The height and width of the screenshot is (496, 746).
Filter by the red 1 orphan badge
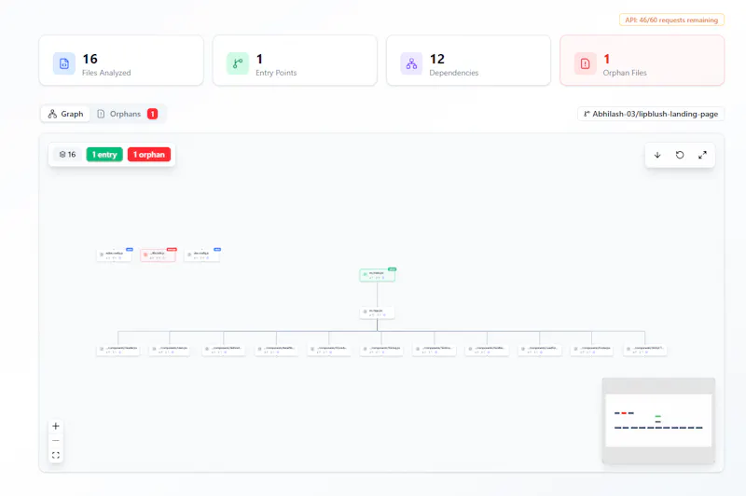click(149, 155)
